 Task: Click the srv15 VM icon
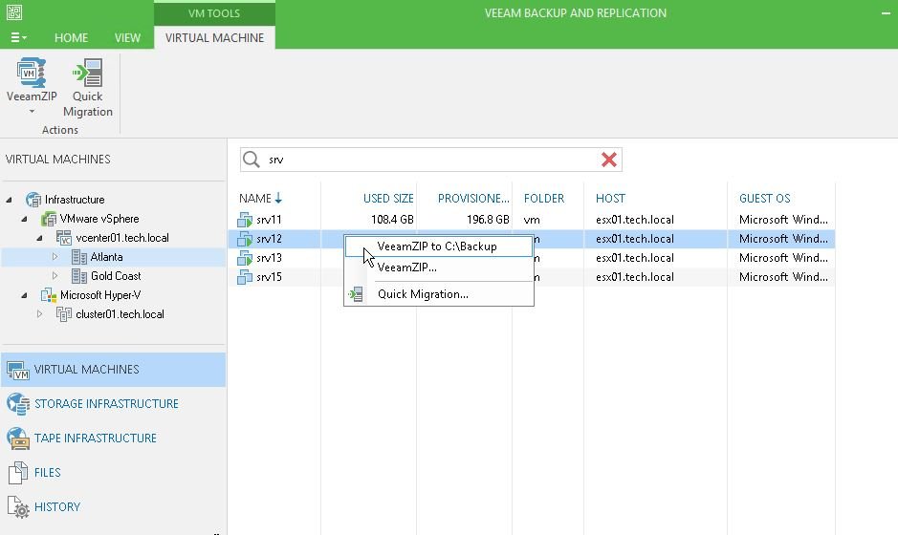245,277
